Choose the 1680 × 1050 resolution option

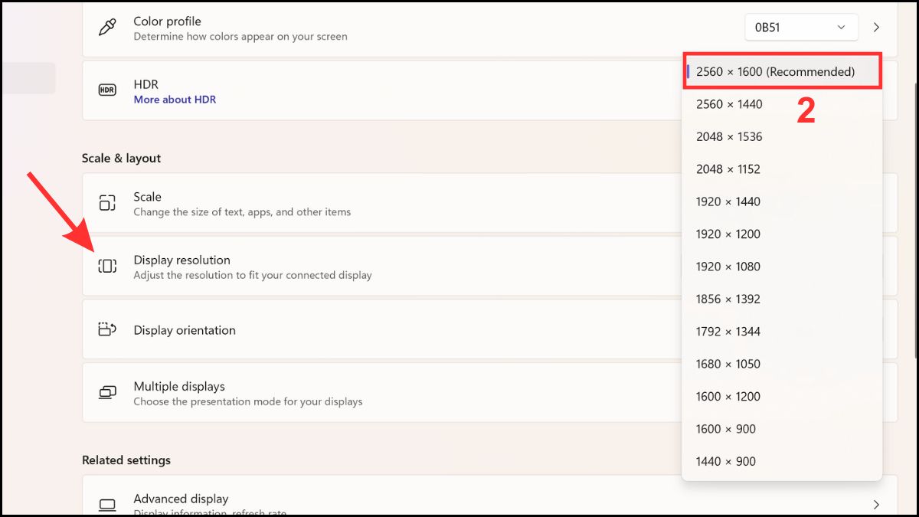[x=728, y=364]
